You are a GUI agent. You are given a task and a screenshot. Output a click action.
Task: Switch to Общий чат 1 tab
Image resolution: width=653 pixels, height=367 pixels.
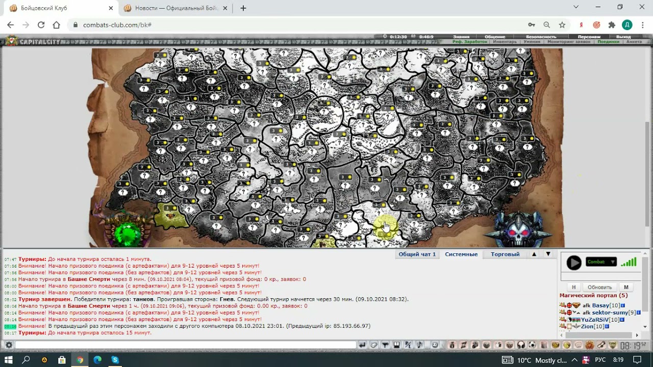(x=417, y=254)
